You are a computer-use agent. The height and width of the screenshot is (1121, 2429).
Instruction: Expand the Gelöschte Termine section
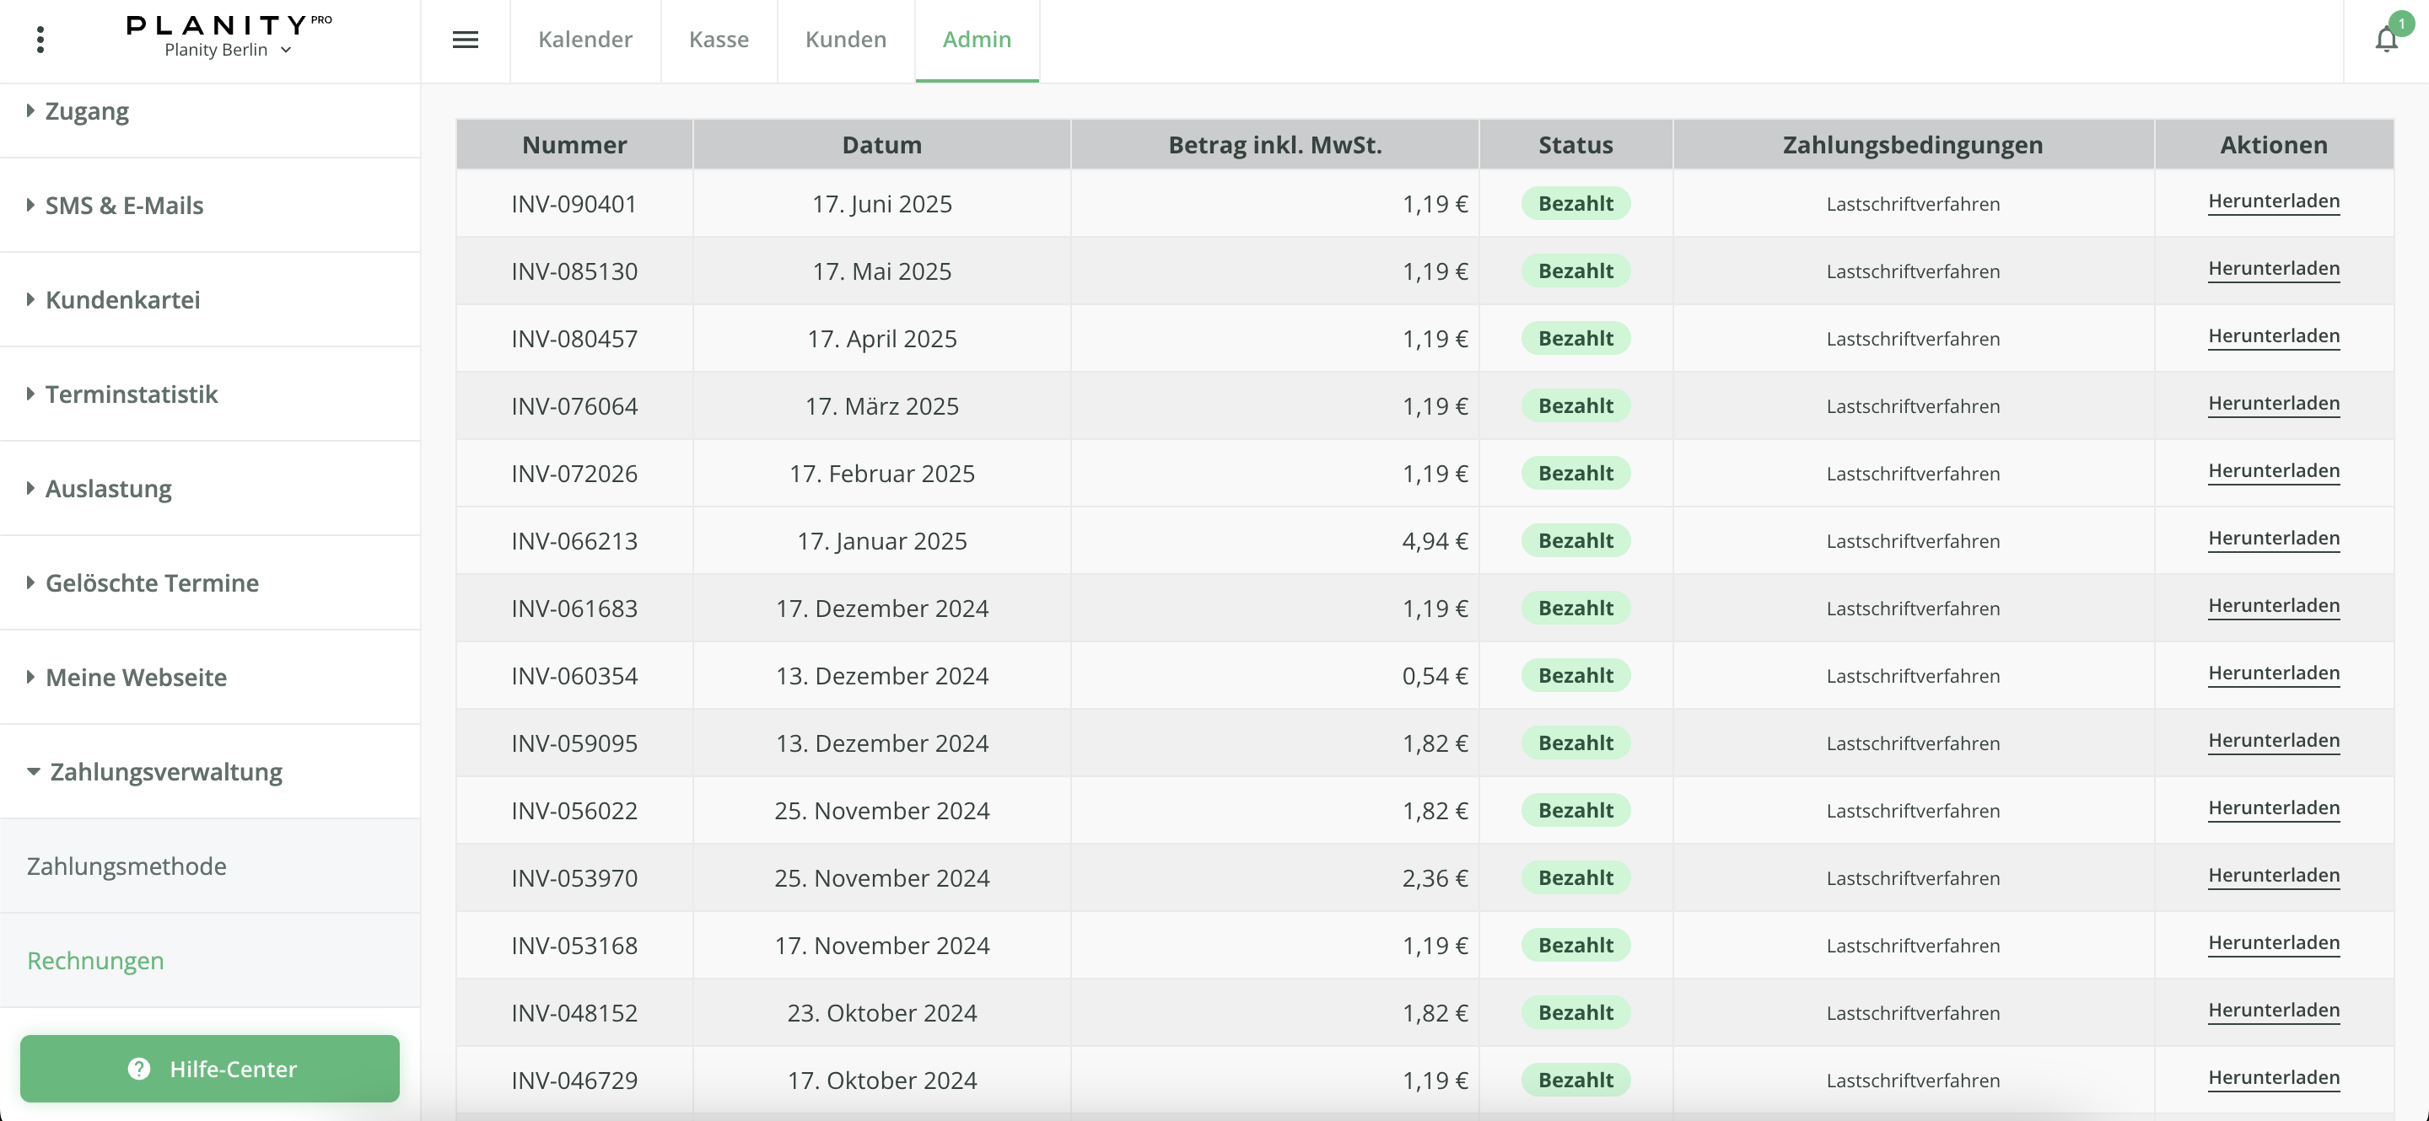[x=152, y=583]
